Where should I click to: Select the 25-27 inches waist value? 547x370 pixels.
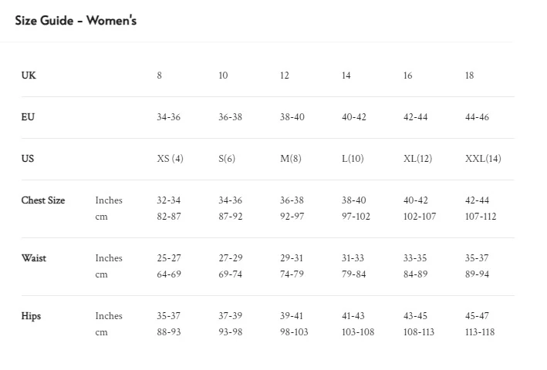tap(169, 258)
